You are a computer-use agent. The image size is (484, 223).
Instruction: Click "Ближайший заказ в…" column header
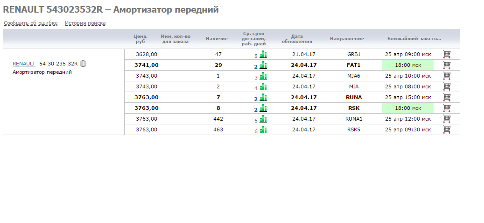pyautogui.click(x=414, y=39)
